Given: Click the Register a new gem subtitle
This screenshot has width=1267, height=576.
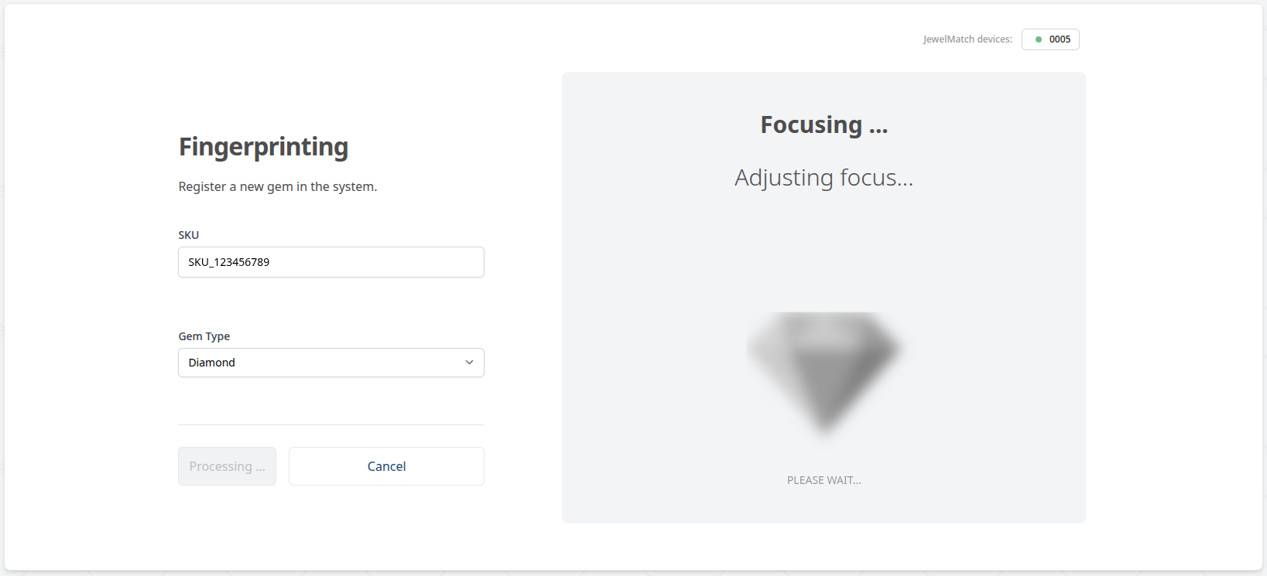Looking at the screenshot, I should point(277,186).
